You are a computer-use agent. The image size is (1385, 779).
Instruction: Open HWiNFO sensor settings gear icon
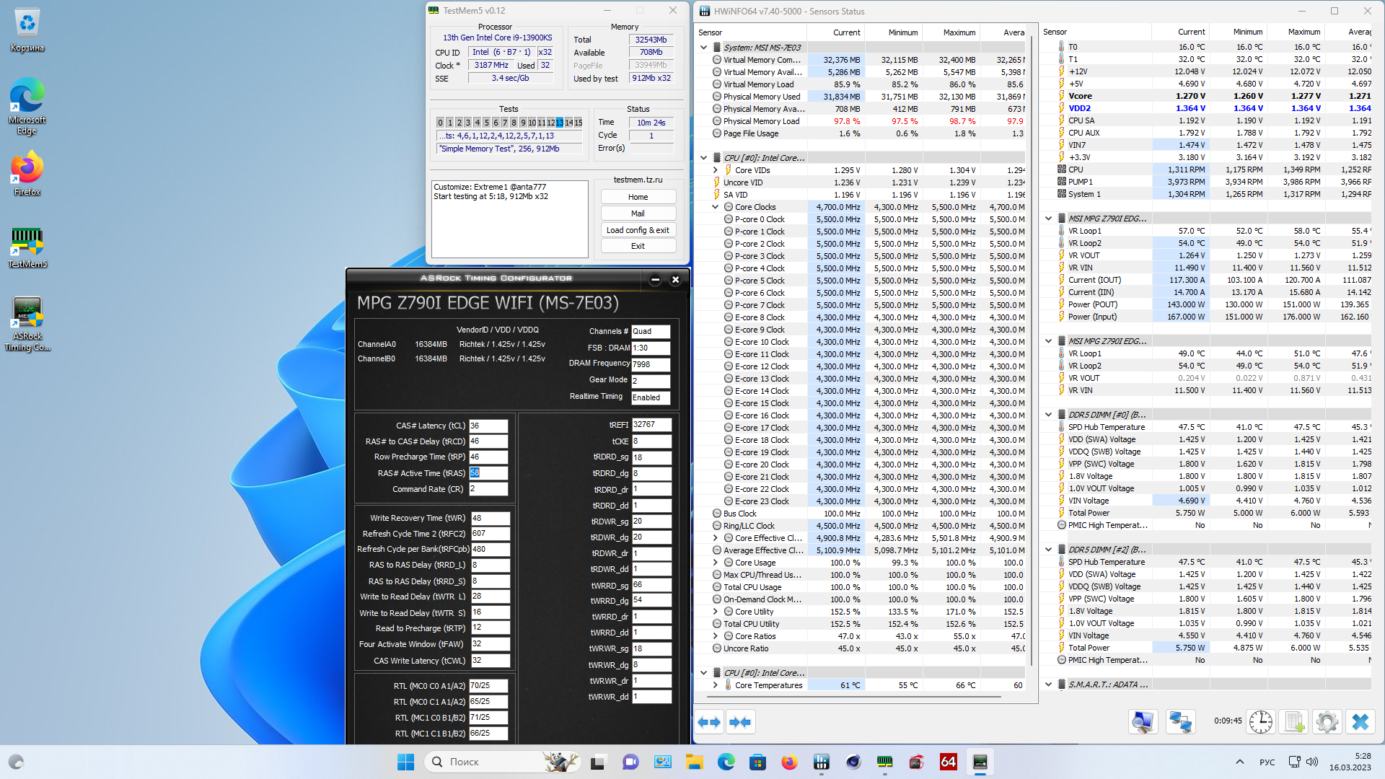click(1326, 722)
